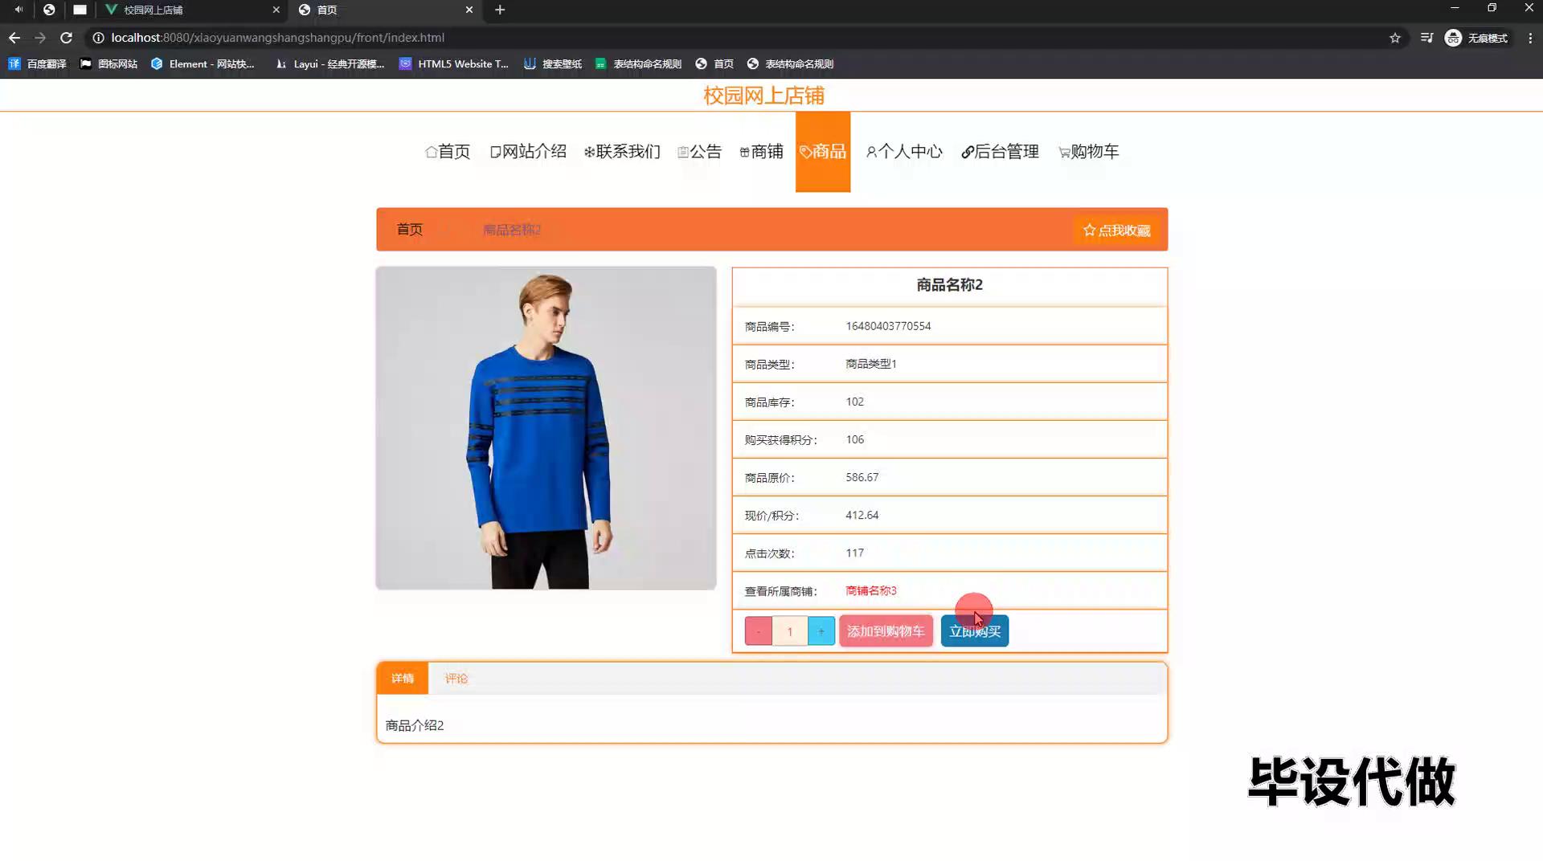The image size is (1543, 861).
Task: Bookmark page using star icon
Action: tap(1395, 38)
